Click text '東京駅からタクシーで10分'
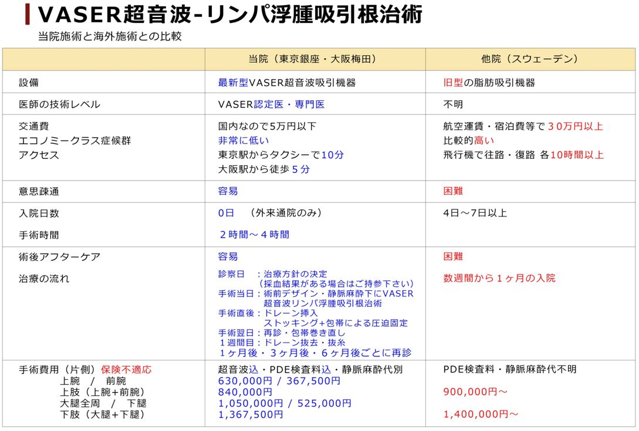This screenshot has width=639, height=431. click(281, 155)
